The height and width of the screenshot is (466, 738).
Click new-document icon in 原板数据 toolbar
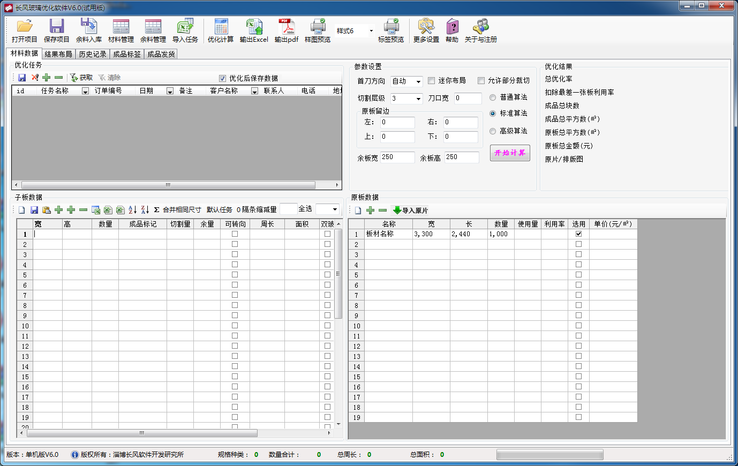(x=358, y=211)
